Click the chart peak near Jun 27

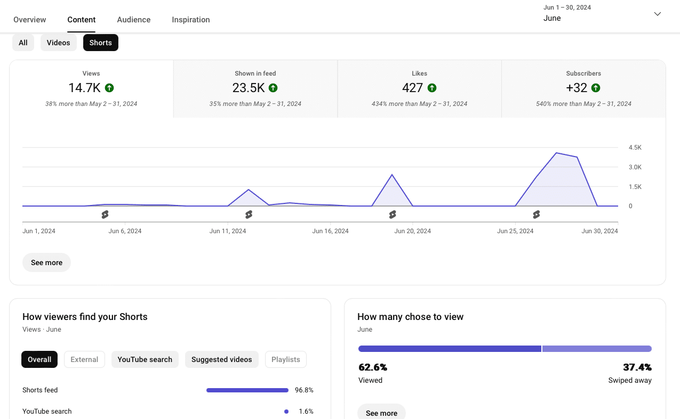coord(556,153)
